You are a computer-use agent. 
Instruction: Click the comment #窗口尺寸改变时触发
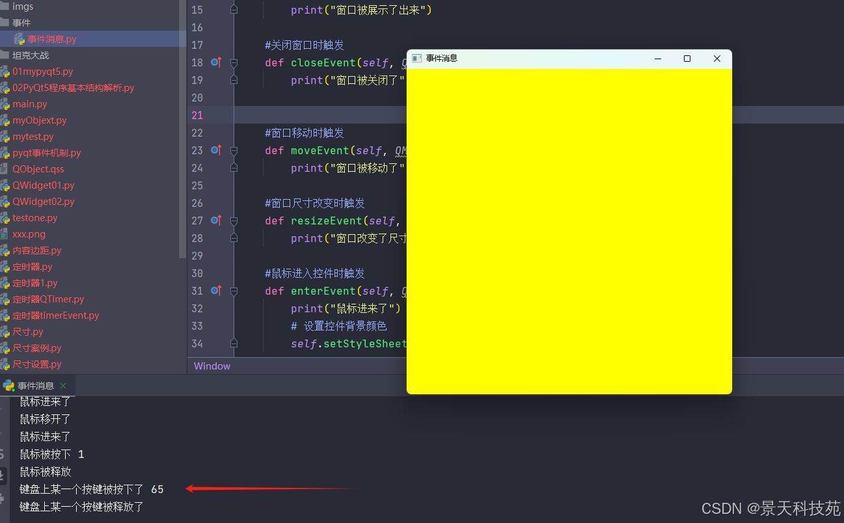pos(315,203)
